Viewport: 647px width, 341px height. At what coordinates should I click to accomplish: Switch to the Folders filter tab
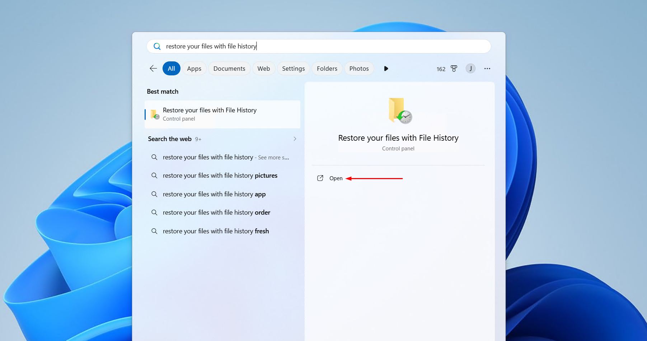click(327, 69)
